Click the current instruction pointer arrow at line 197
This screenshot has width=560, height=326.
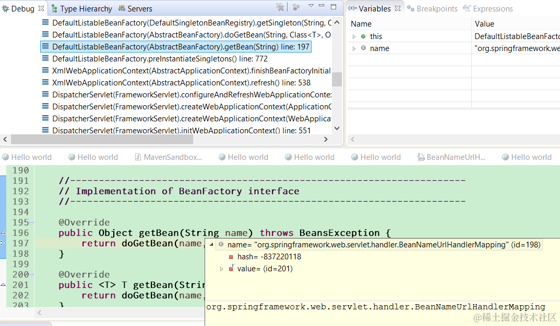pyautogui.click(x=2, y=243)
